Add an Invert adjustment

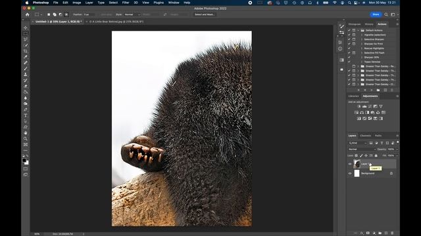tap(359, 118)
